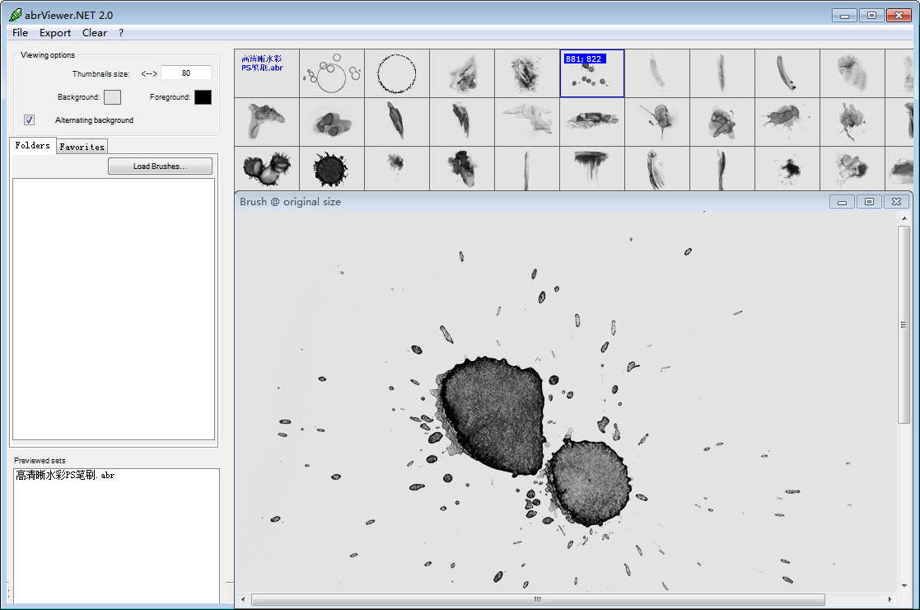
Task: Click the vertical scrollbar of brush preview
Action: (904, 325)
